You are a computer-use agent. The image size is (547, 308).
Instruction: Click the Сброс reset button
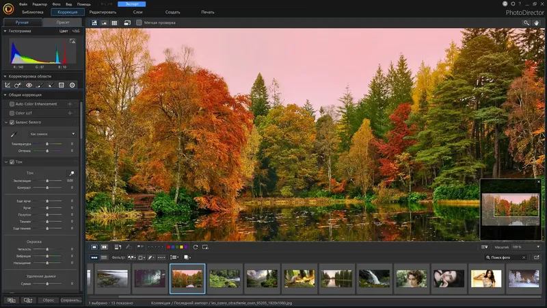click(x=48, y=300)
